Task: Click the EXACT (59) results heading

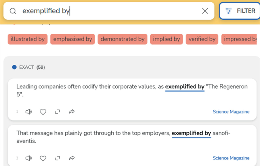Action: pos(32,67)
